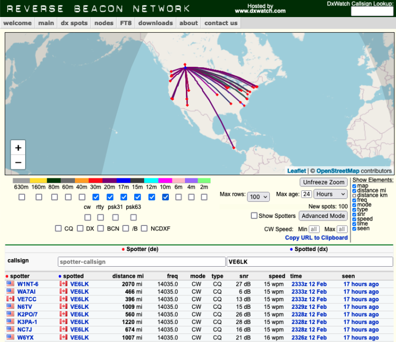Image resolution: width=396 pixels, height=342 pixels.
Task: Click the US flag icon next to K3PA-1
Action: click(x=11, y=321)
